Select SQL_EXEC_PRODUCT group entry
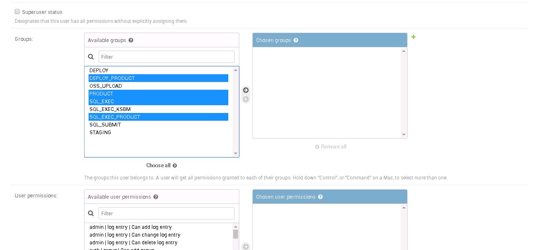This screenshot has width=537, height=250. 158,117
